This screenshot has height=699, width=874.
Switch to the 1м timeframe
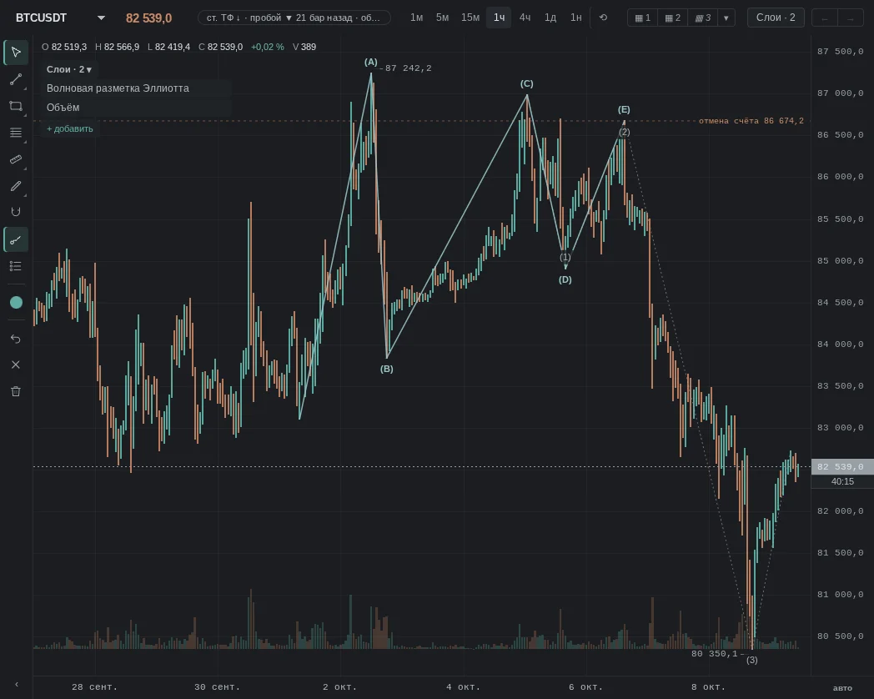[416, 18]
